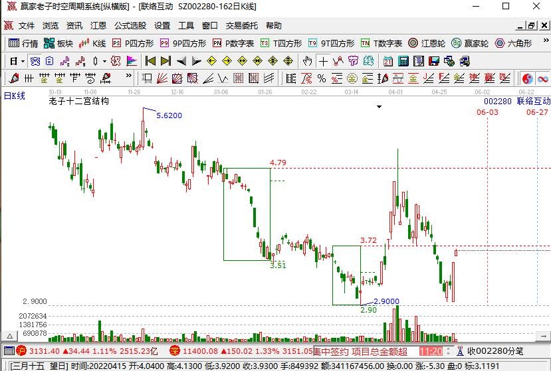This screenshot has height=371, width=551.
Task: Open the 交易委托 menu
Action: (242, 26)
